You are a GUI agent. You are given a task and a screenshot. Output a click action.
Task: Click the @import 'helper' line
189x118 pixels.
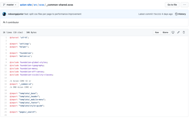pos(19,47)
